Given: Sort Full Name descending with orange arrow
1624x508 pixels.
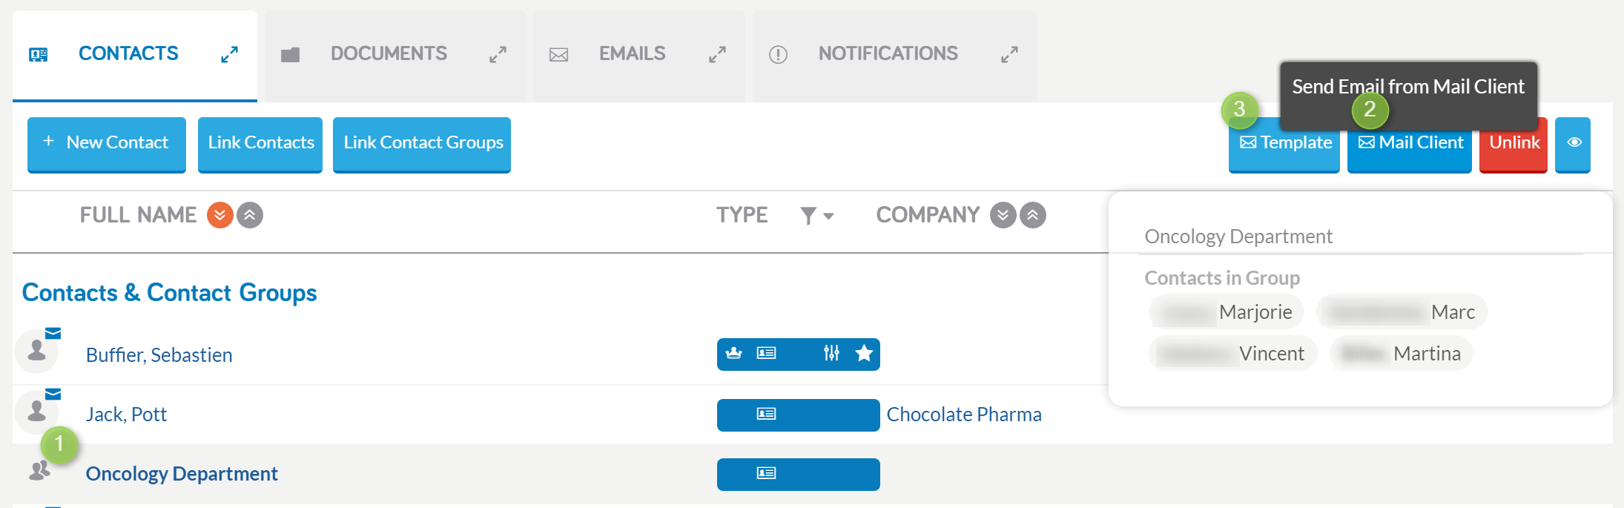Looking at the screenshot, I should point(220,215).
